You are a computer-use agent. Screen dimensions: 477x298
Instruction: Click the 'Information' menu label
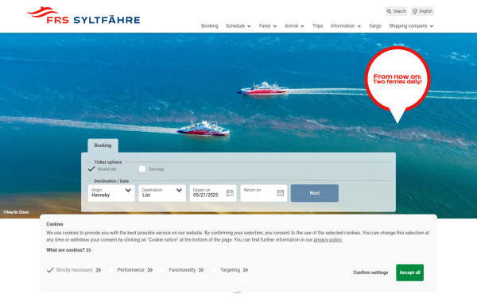point(343,26)
